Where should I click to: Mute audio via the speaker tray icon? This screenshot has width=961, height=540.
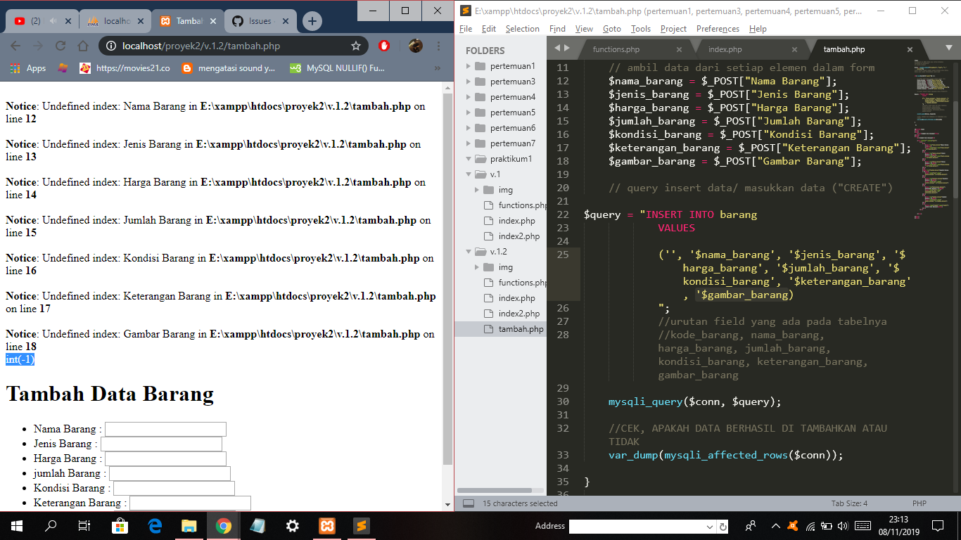coord(843,526)
